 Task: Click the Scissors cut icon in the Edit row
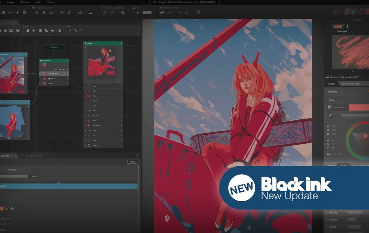33,31
